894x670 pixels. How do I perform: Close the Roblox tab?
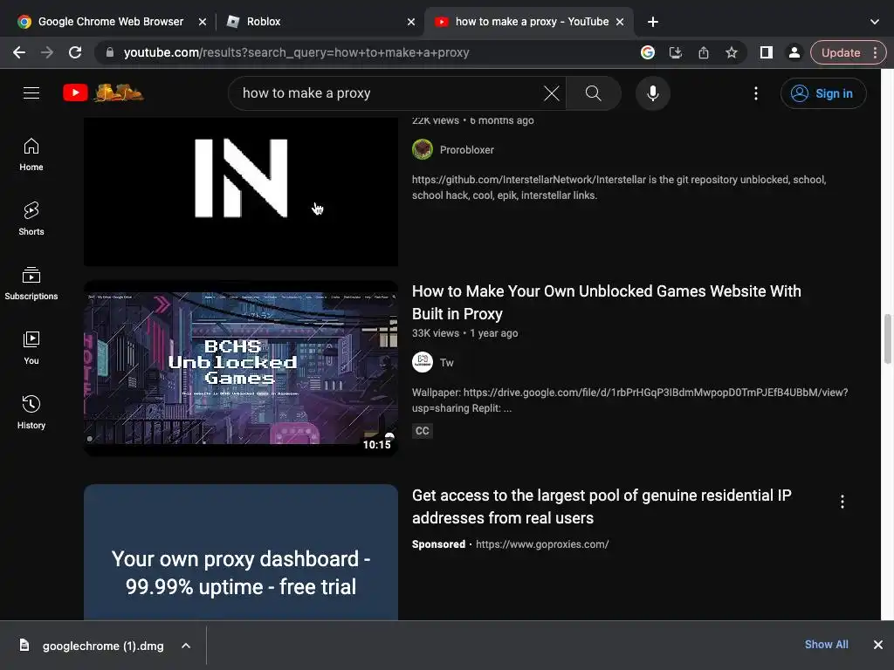411,22
